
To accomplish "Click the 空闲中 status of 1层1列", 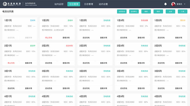I will point(33,20).
